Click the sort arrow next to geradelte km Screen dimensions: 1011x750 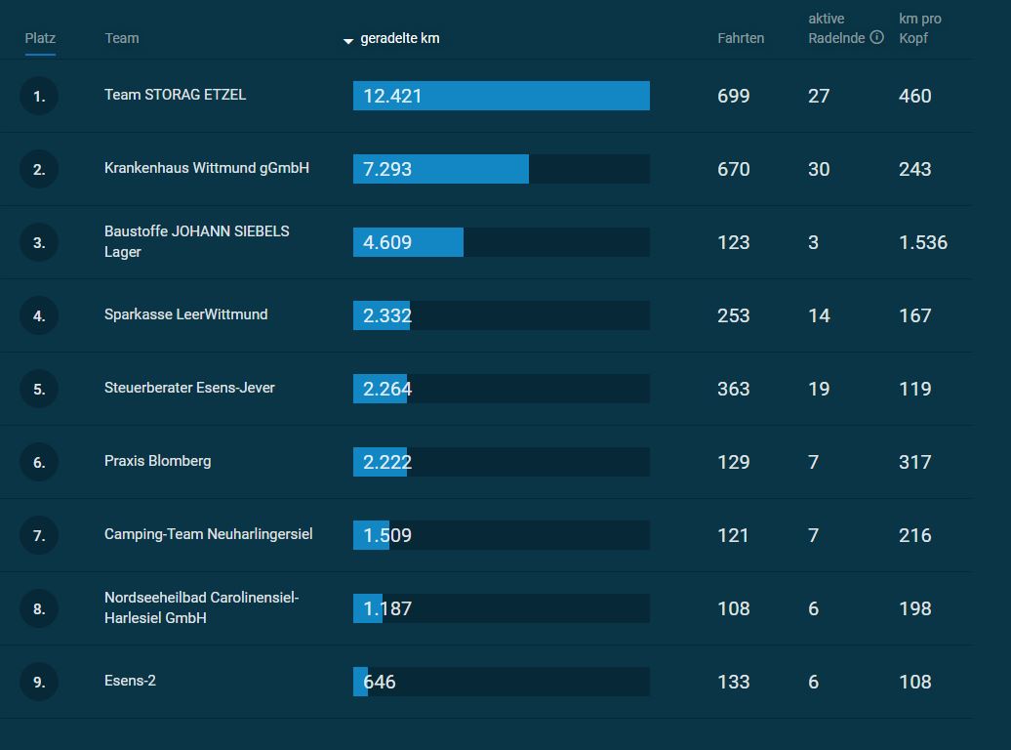click(x=348, y=41)
